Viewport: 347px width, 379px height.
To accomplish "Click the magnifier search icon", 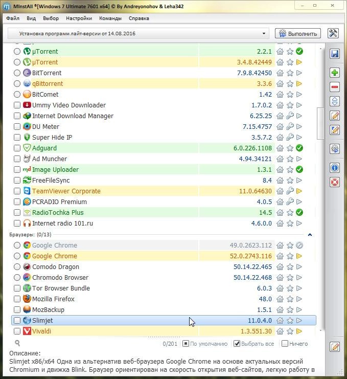I will click(17, 343).
